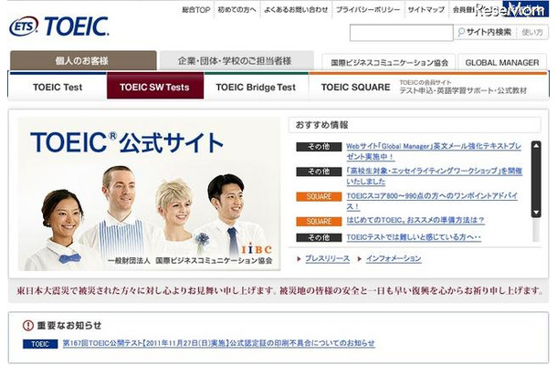Click the 重要なお知らせ heading
The height and width of the screenshot is (365, 557).
click(69, 325)
